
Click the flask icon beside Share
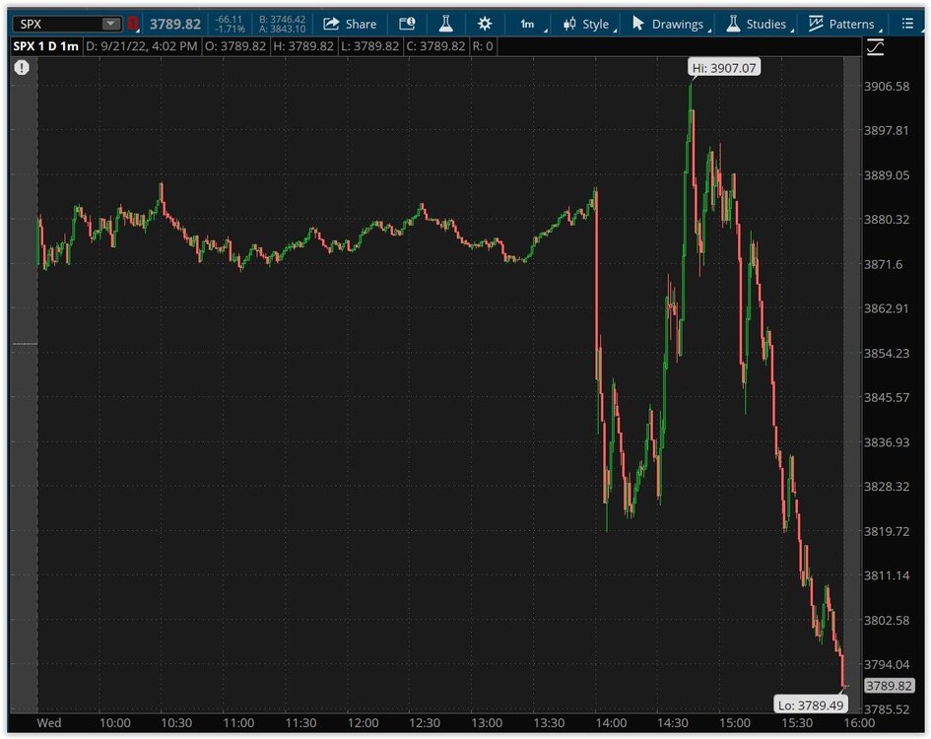445,24
